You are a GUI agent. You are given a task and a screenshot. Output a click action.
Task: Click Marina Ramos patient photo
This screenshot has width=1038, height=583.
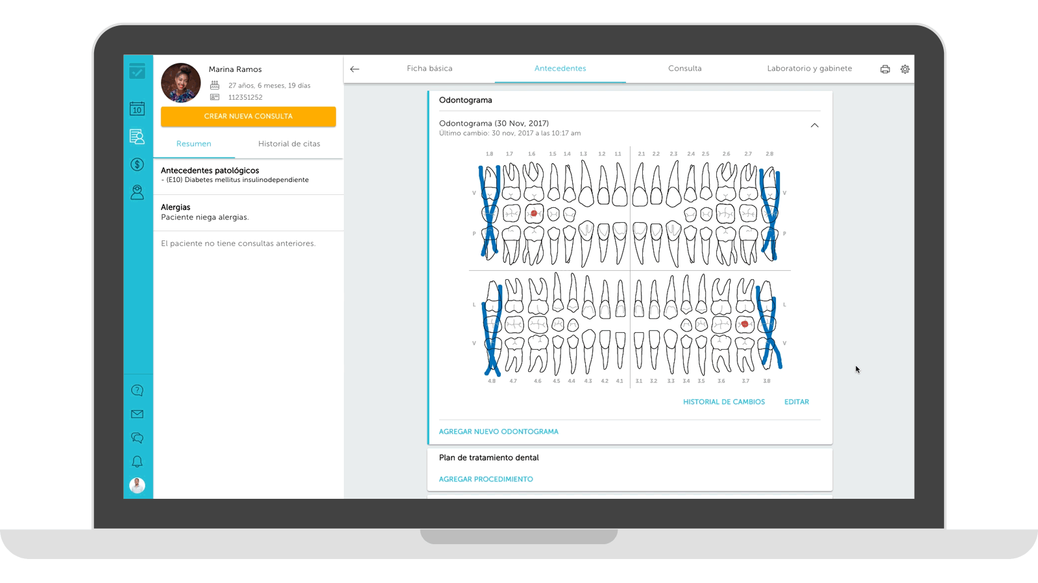181,83
